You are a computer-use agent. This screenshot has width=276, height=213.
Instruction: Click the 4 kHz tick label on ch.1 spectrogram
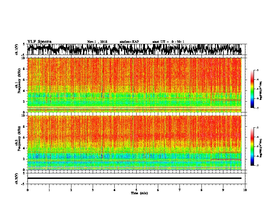pyautogui.click(x=25, y=91)
